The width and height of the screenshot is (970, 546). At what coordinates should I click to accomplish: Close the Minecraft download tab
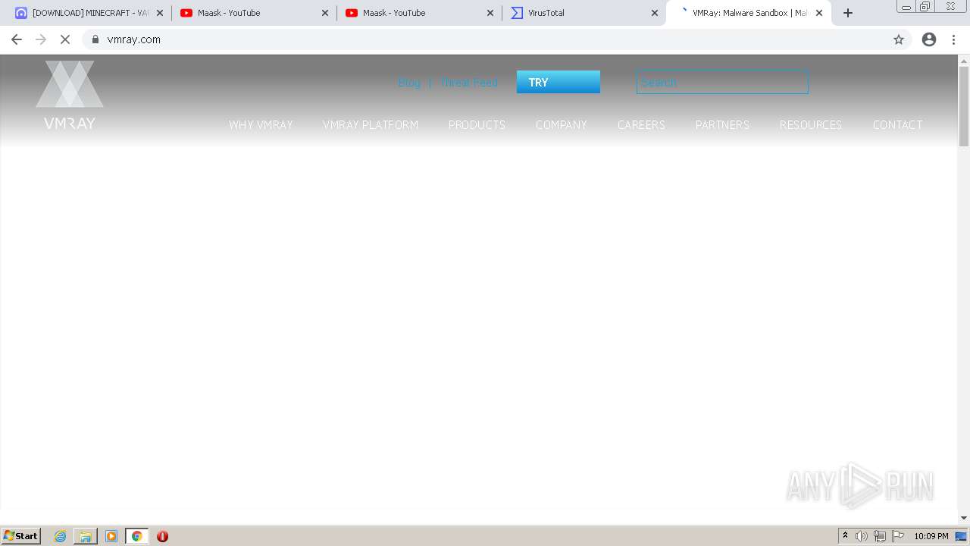[x=160, y=13]
